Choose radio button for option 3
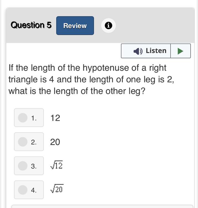Screen dimensions: 198x208 23,166
